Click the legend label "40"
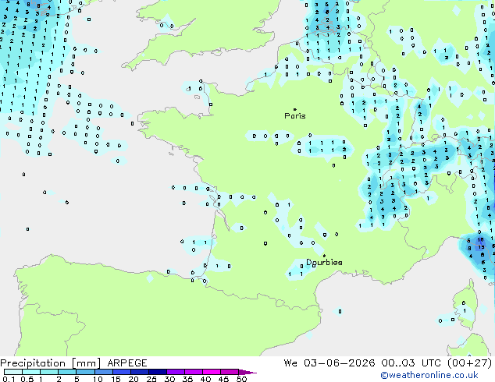495x382 pixels. click(x=205, y=379)
